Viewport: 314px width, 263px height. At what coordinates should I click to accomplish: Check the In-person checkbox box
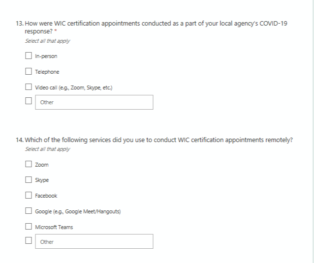click(x=29, y=56)
